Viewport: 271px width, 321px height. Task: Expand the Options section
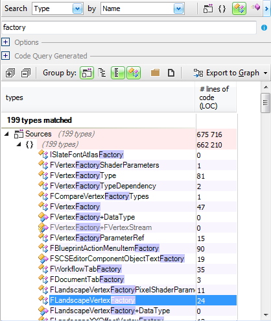(6, 42)
